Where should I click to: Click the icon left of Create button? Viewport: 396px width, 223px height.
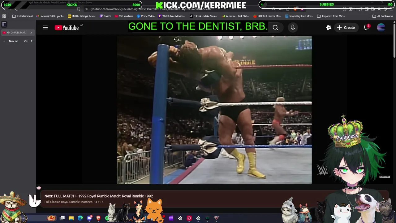(x=329, y=28)
